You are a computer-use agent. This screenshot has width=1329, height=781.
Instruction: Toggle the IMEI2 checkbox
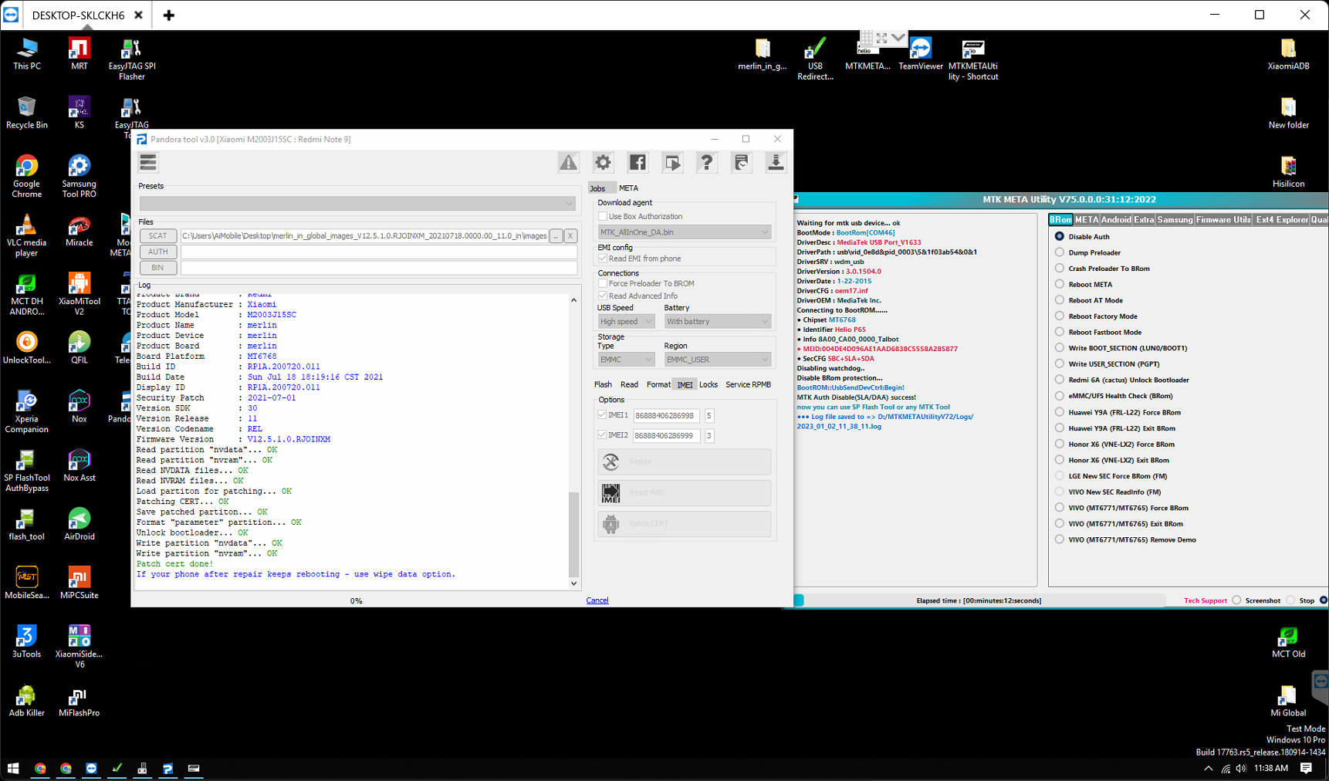coord(602,434)
